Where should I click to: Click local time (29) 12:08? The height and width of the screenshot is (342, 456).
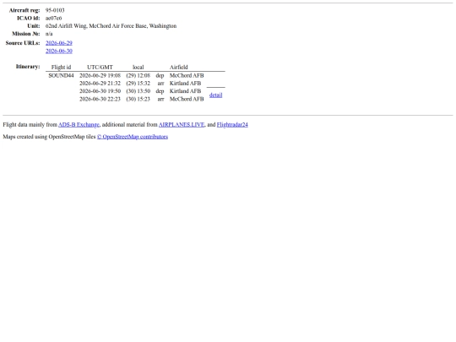click(138, 76)
